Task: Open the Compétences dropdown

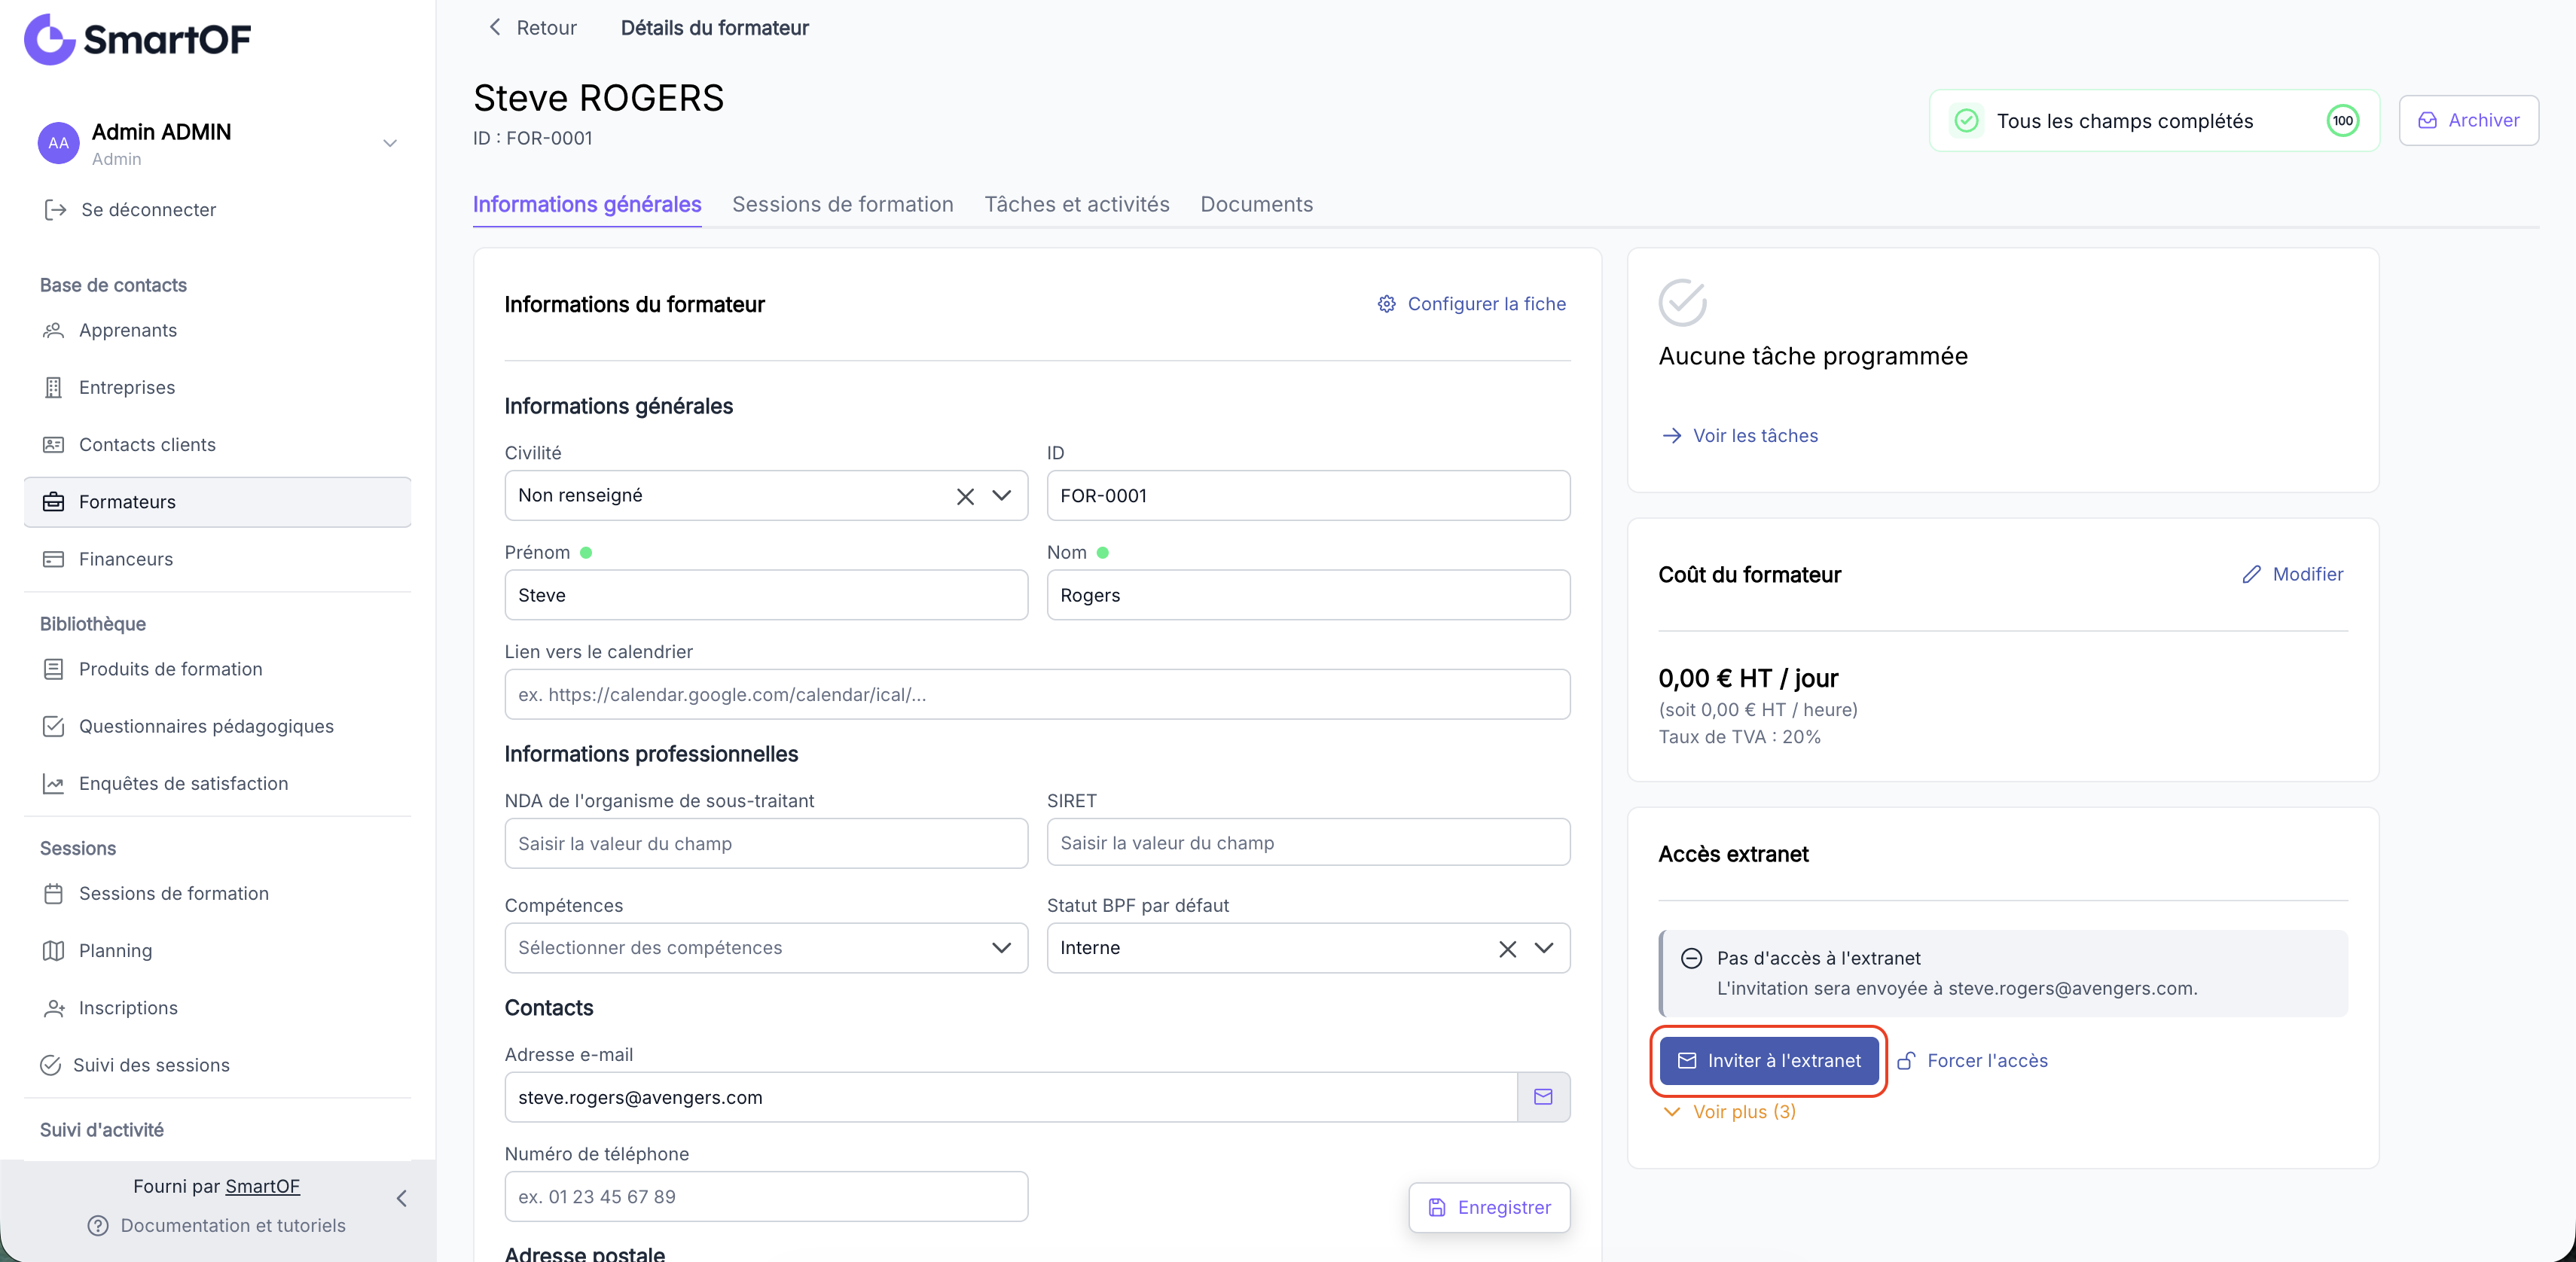Action: click(766, 948)
